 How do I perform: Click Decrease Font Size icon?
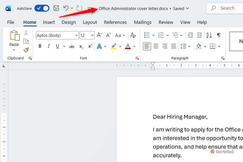[108, 35]
